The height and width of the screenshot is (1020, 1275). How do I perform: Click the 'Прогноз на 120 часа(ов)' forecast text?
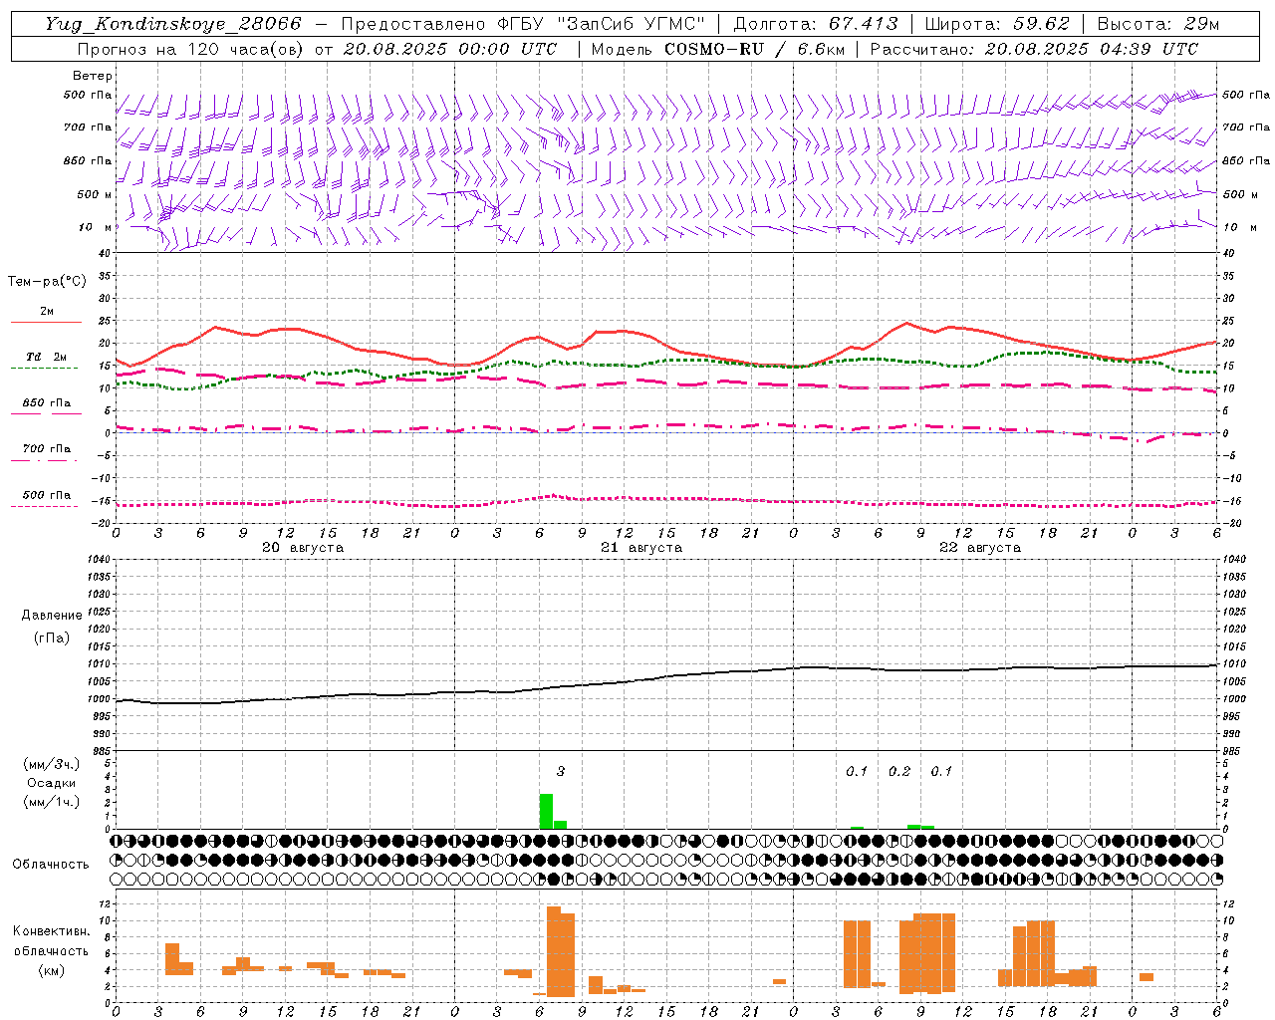[x=192, y=49]
